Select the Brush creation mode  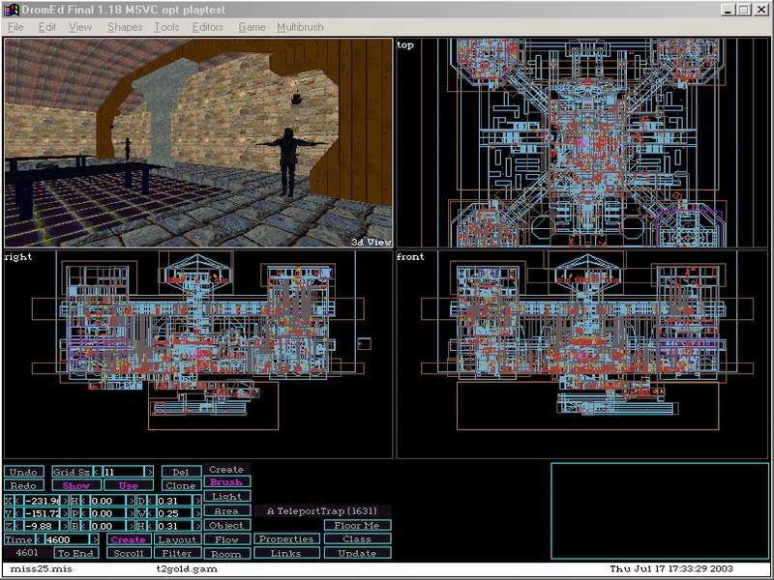[226, 481]
